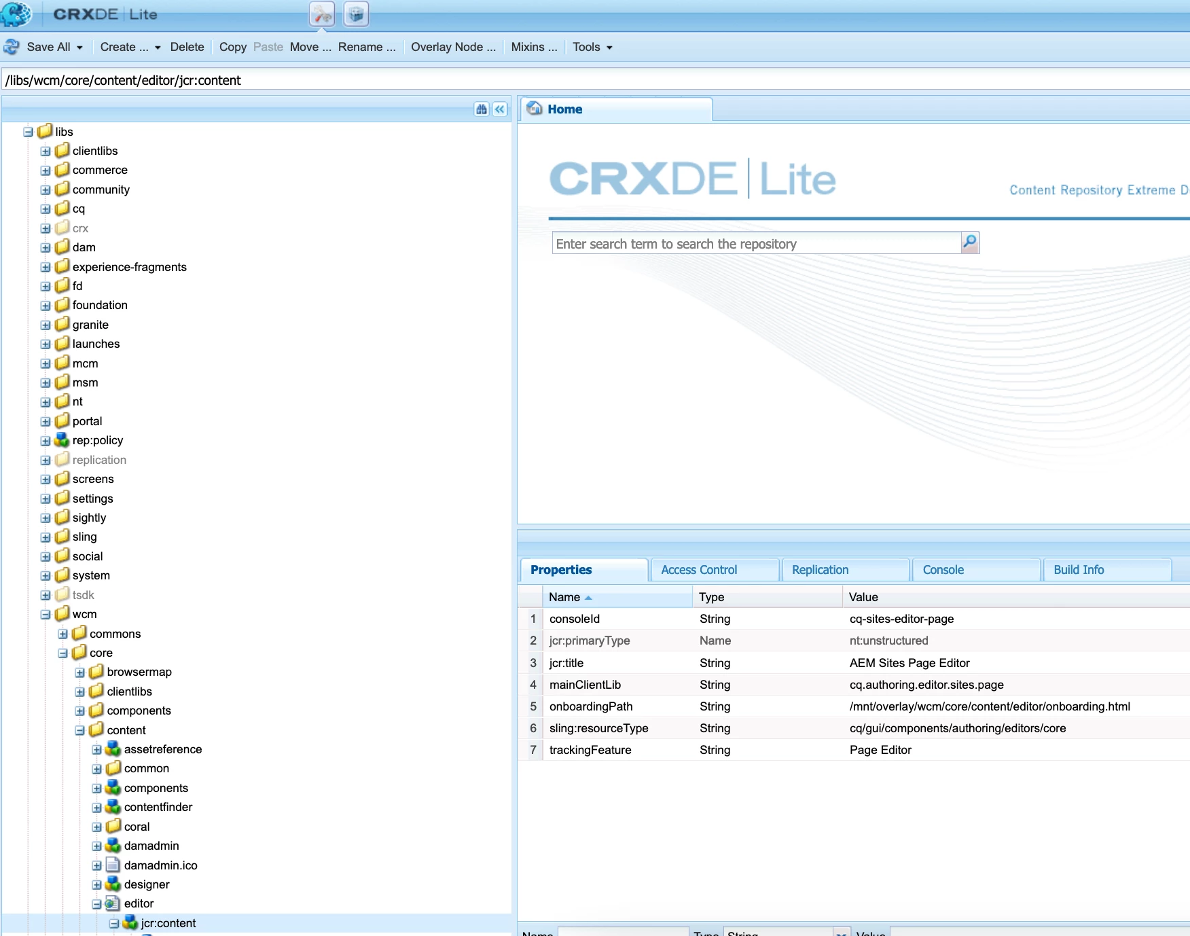This screenshot has width=1190, height=936.
Task: Select the onboardingPath property row
Action: tap(854, 706)
